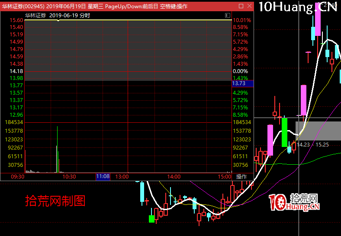Viewport: 341px width, 236px height.
Task: Click the large green candle in K-line chart
Action: pos(284,132)
